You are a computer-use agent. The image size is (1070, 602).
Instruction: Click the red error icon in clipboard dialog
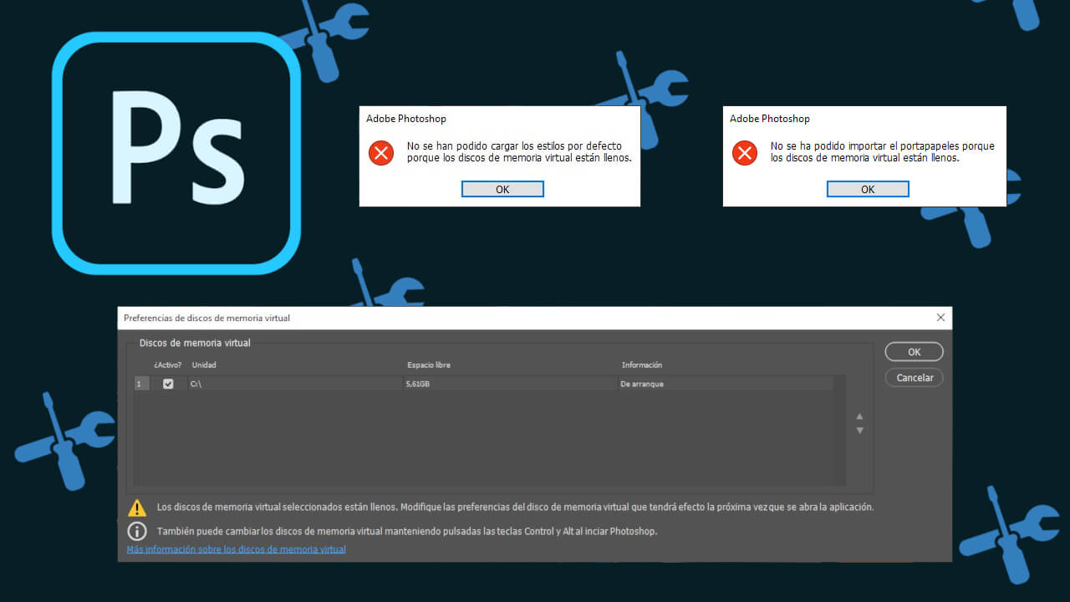point(745,152)
